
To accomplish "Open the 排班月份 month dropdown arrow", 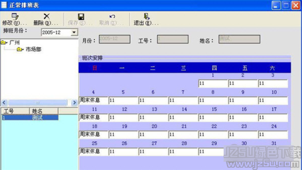I will click(x=74, y=32).
